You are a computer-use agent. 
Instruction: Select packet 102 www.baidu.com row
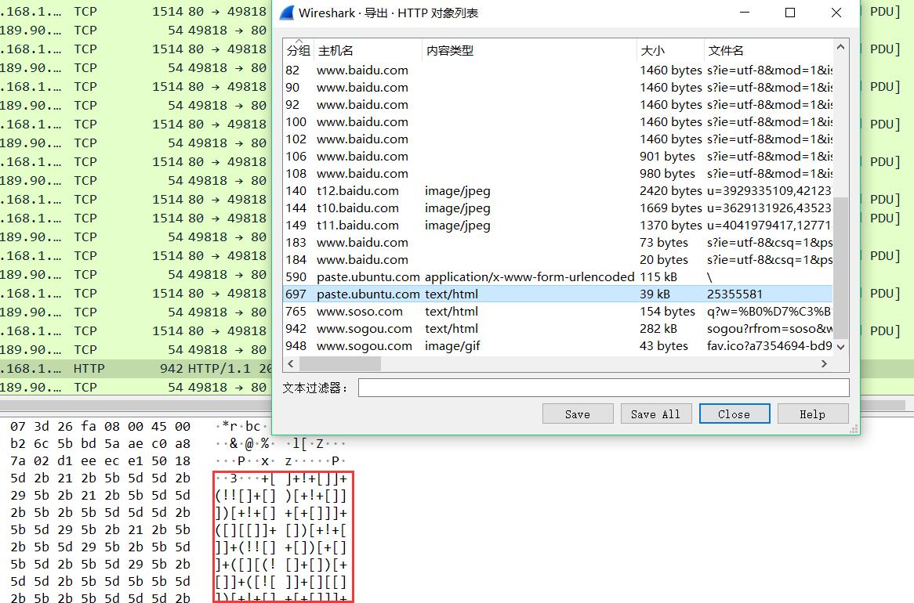558,139
